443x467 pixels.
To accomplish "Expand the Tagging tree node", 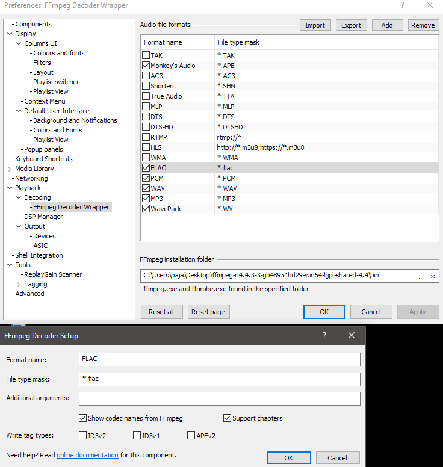I will [19, 285].
